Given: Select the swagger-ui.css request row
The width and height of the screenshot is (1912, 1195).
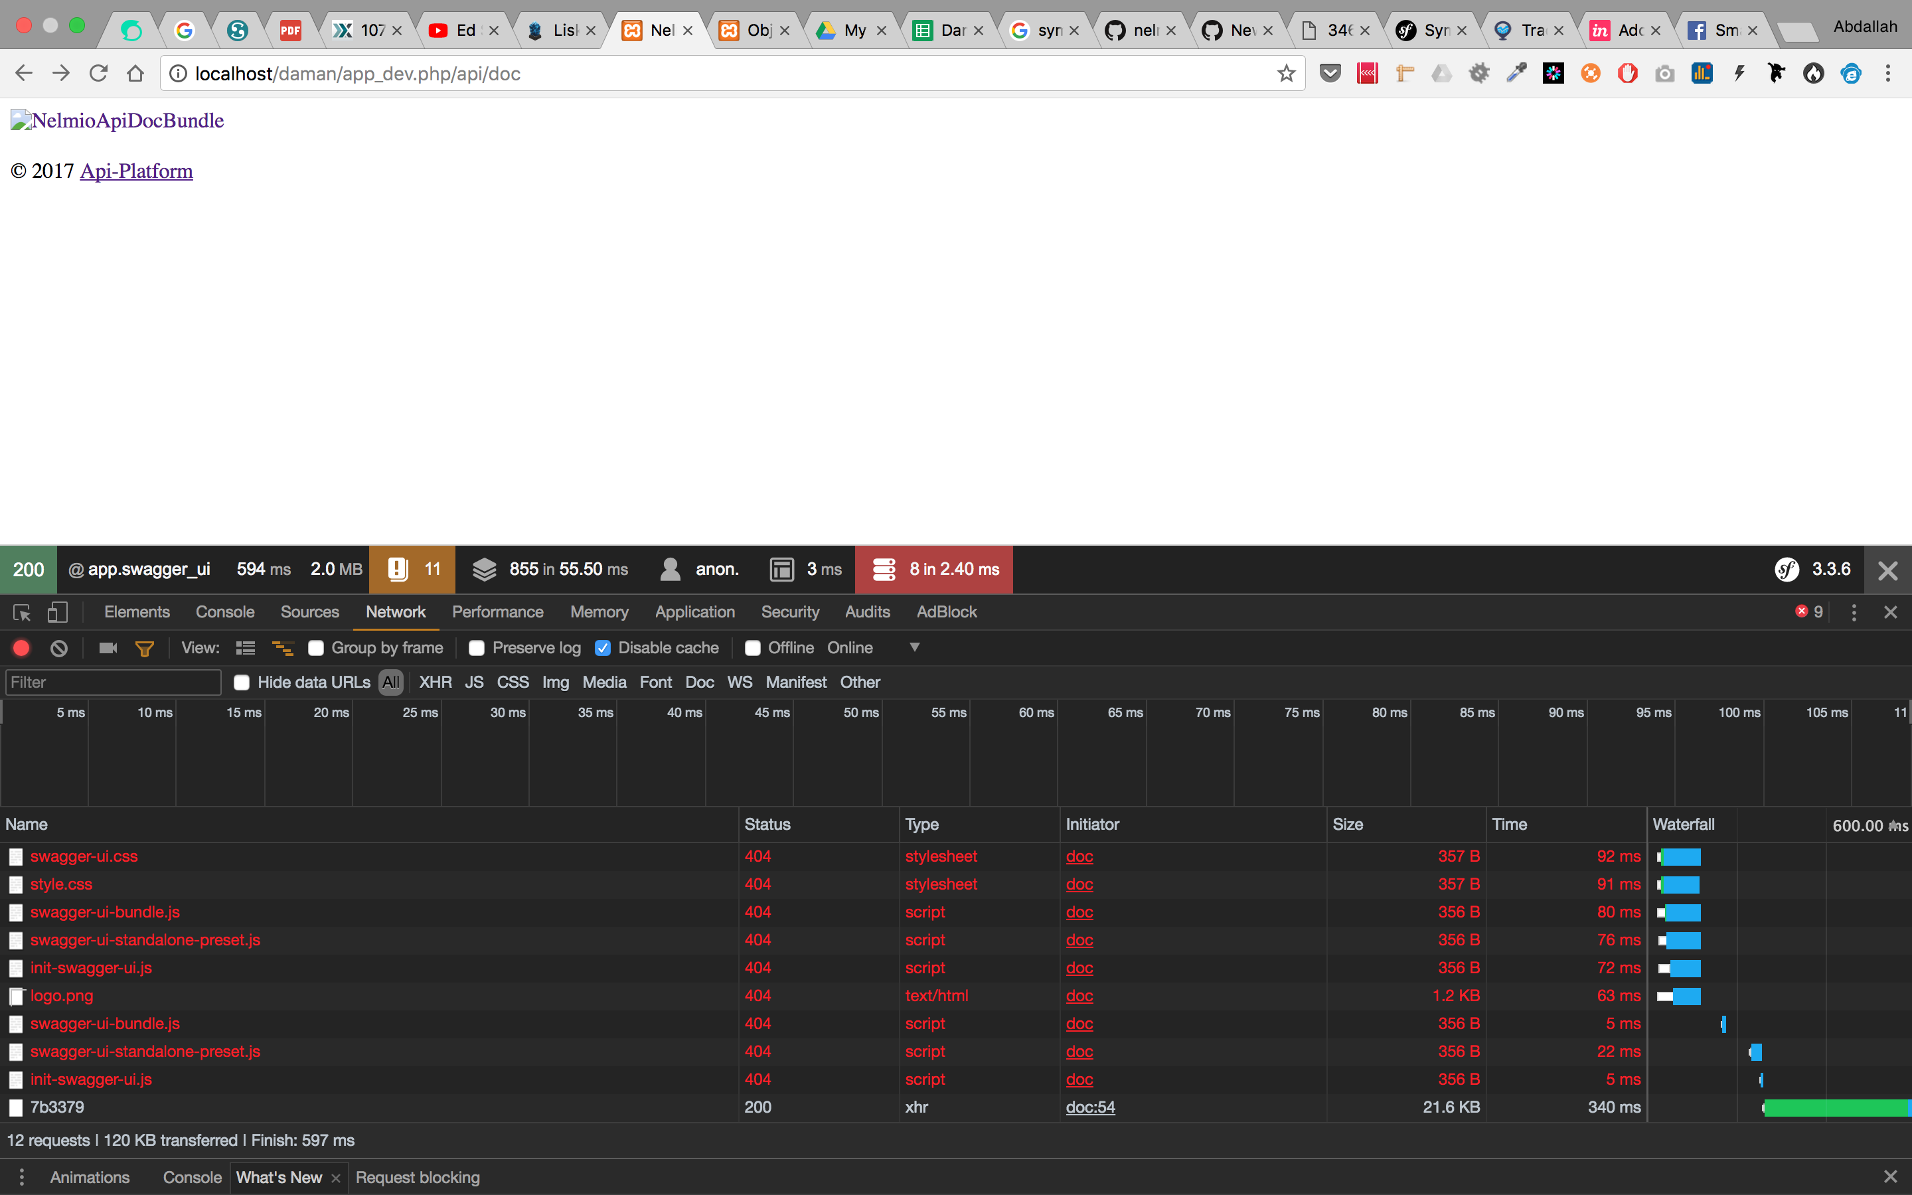Looking at the screenshot, I should point(956,856).
